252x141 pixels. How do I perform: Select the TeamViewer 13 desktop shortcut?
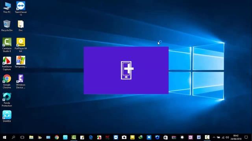pos(21,9)
